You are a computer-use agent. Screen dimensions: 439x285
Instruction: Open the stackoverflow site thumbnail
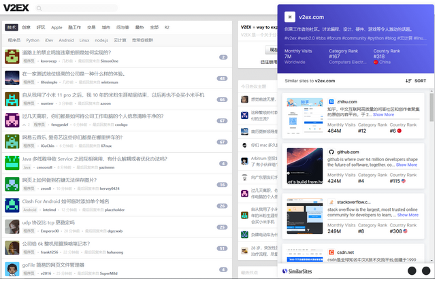click(x=305, y=216)
